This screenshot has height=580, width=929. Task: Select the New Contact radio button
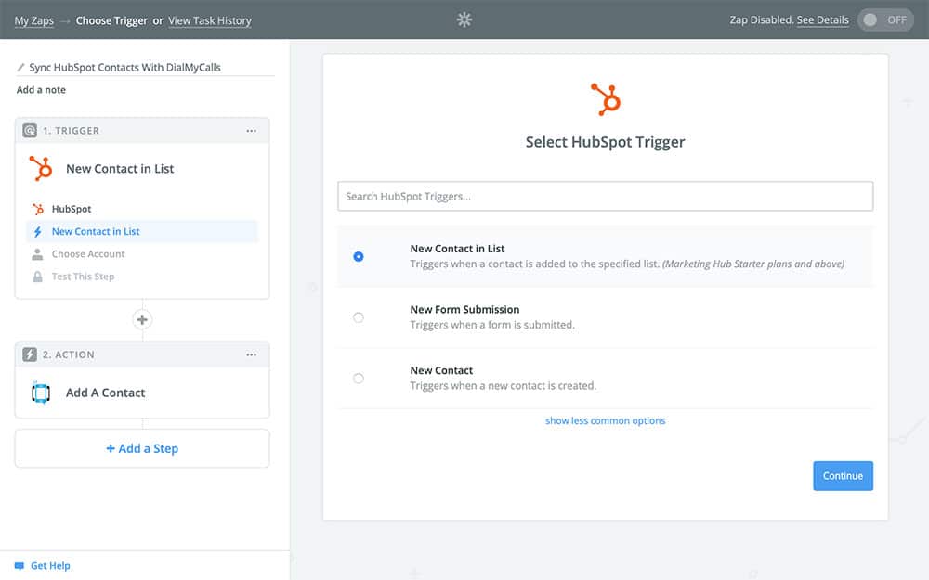pyautogui.click(x=359, y=379)
